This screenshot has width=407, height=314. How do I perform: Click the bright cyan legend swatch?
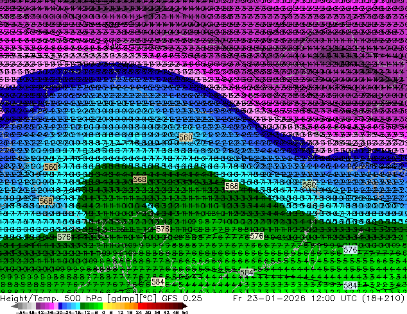pyautogui.click(x=78, y=306)
